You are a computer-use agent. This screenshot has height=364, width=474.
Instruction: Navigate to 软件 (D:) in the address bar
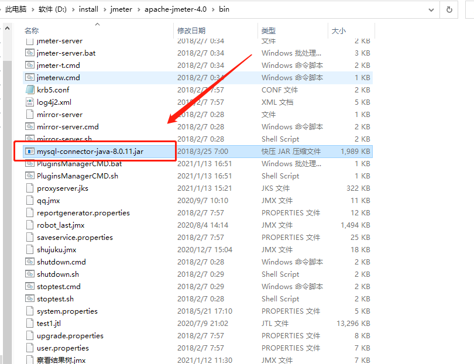[52, 9]
